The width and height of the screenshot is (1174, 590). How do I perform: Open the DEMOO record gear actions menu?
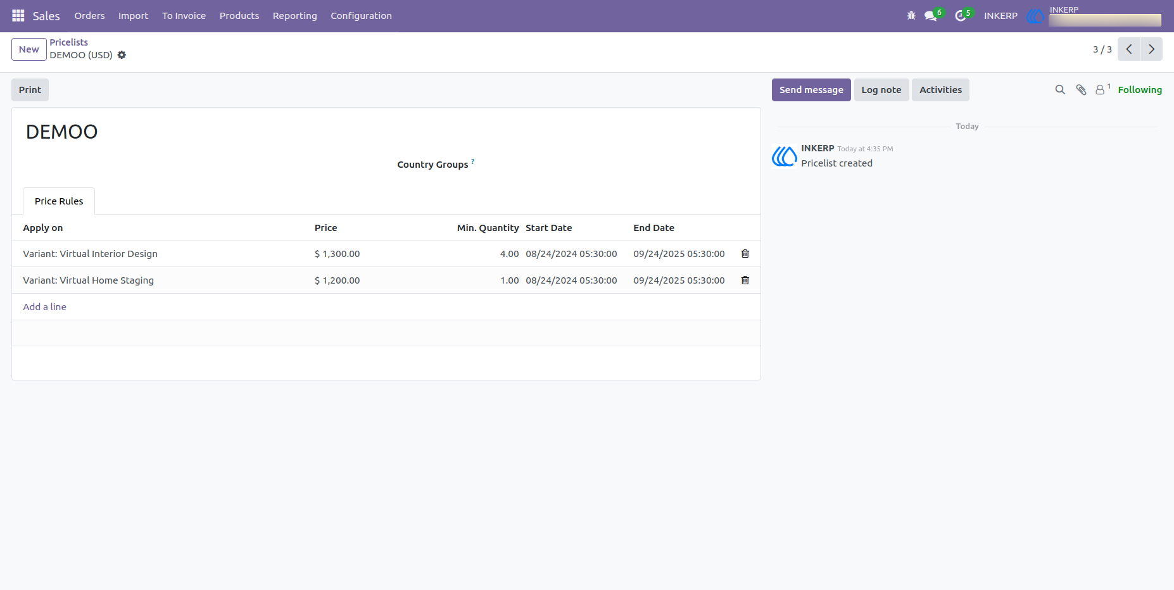pos(122,55)
